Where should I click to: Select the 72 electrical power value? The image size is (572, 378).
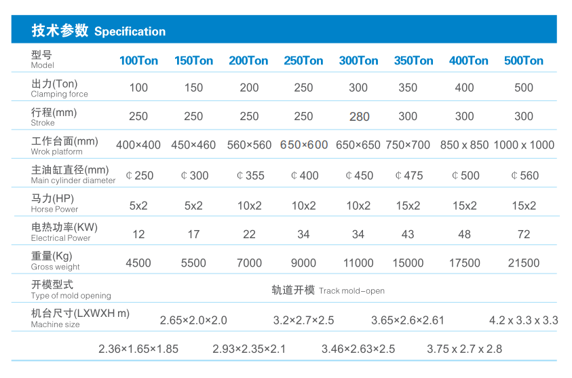point(523,234)
